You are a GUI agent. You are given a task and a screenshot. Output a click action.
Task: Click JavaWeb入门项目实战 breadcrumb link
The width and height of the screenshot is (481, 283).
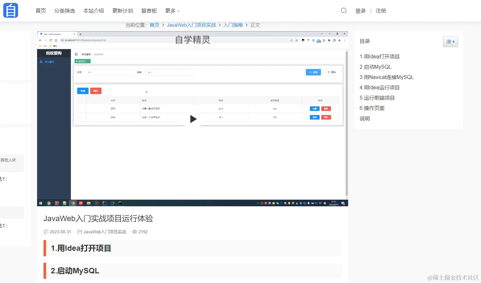[x=191, y=25]
